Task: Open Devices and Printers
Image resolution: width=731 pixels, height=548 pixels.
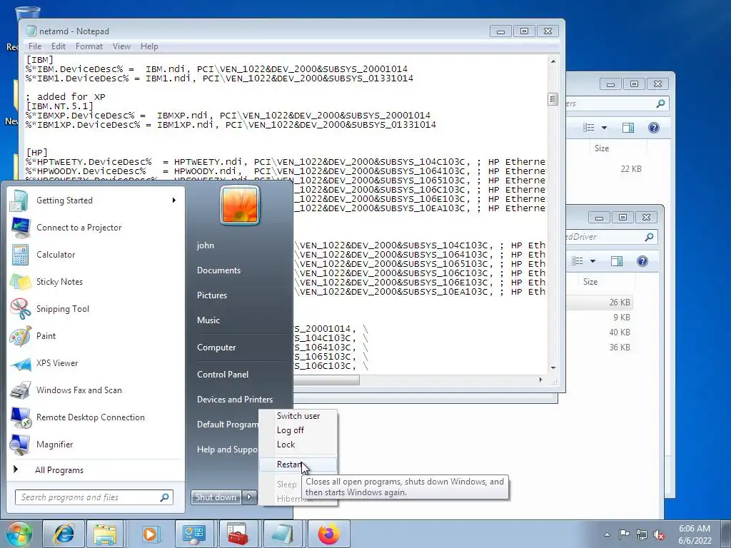Action: [x=235, y=400]
